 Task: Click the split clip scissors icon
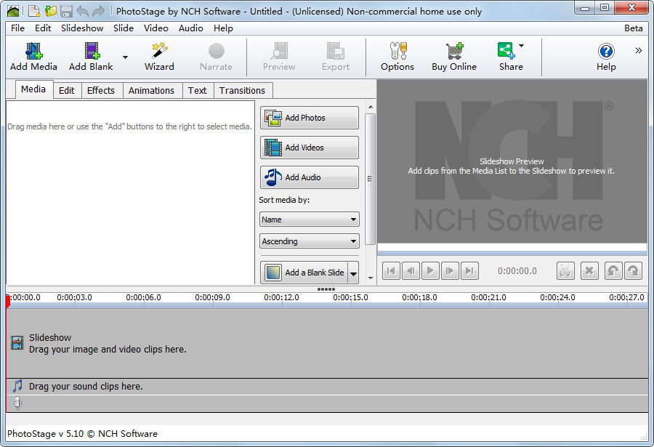point(565,271)
